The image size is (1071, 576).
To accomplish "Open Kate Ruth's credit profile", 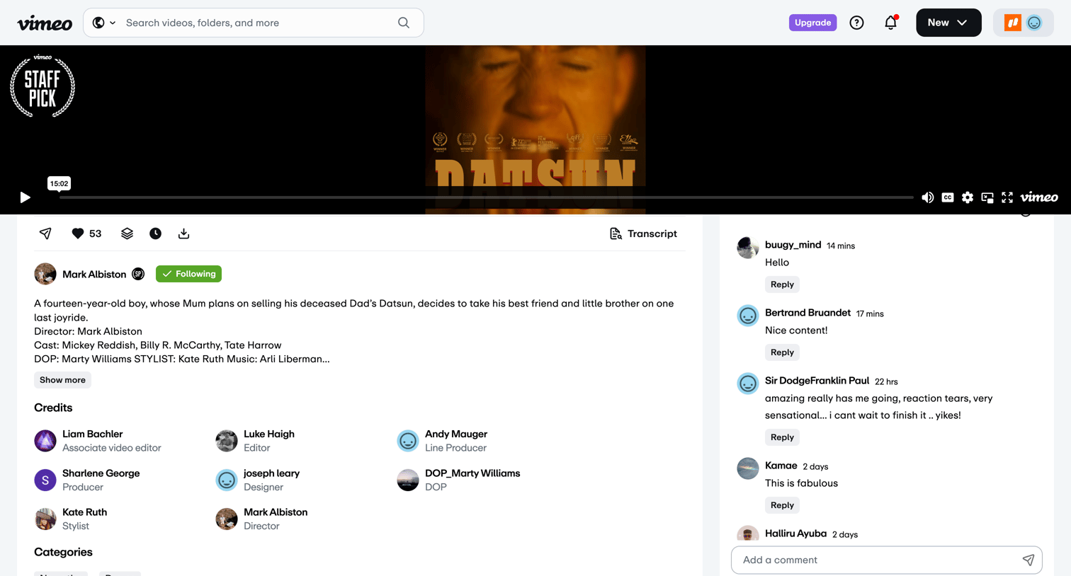I will pos(84,512).
